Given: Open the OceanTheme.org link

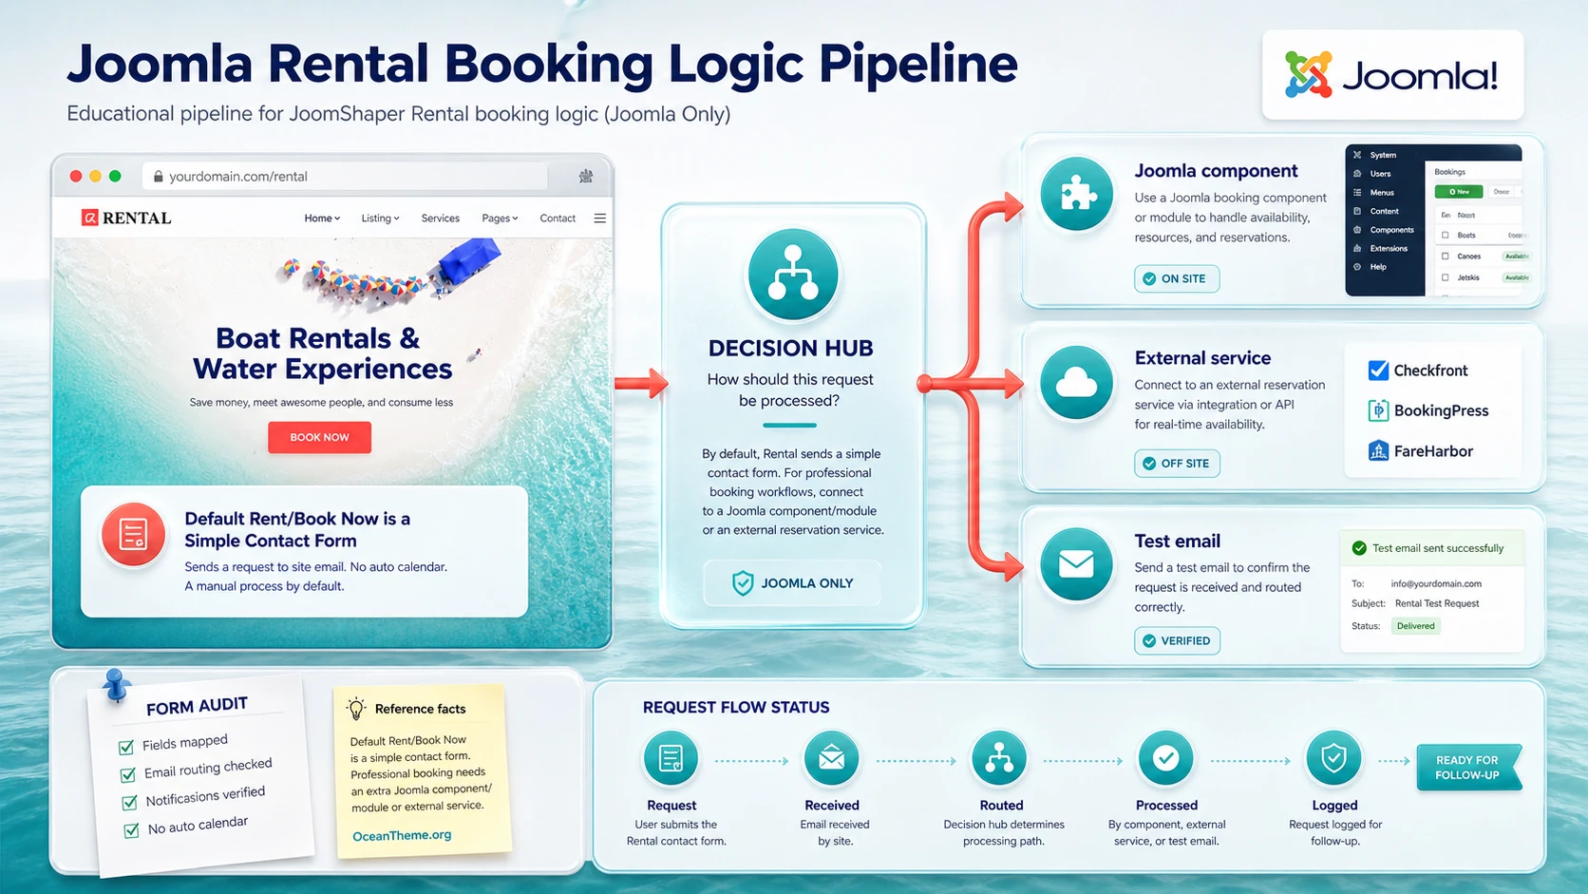Looking at the screenshot, I should [x=402, y=835].
